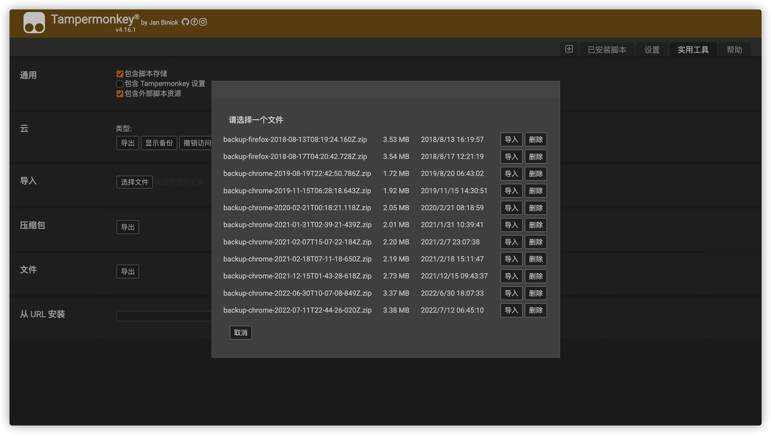Screen dimensions: 771x435
Task: Import backup-firefox-2018-08-17 backup
Action: (511, 157)
